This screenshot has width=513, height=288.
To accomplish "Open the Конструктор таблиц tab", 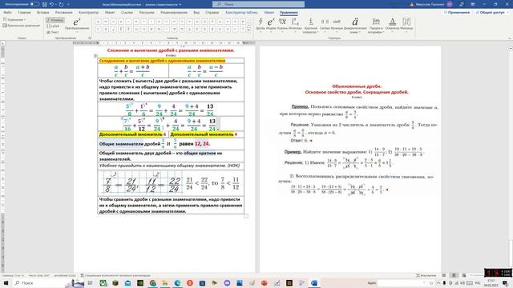I will [241, 13].
